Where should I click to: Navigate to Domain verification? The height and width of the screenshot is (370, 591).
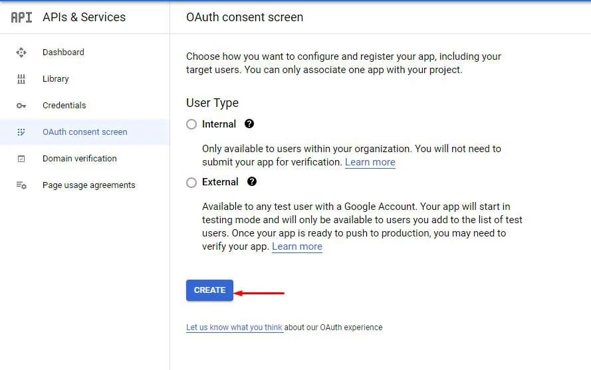coord(79,159)
